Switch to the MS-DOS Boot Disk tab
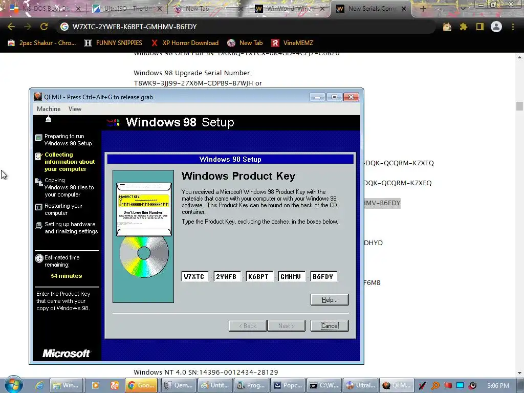Image resolution: width=524 pixels, height=393 pixels. (x=45, y=9)
